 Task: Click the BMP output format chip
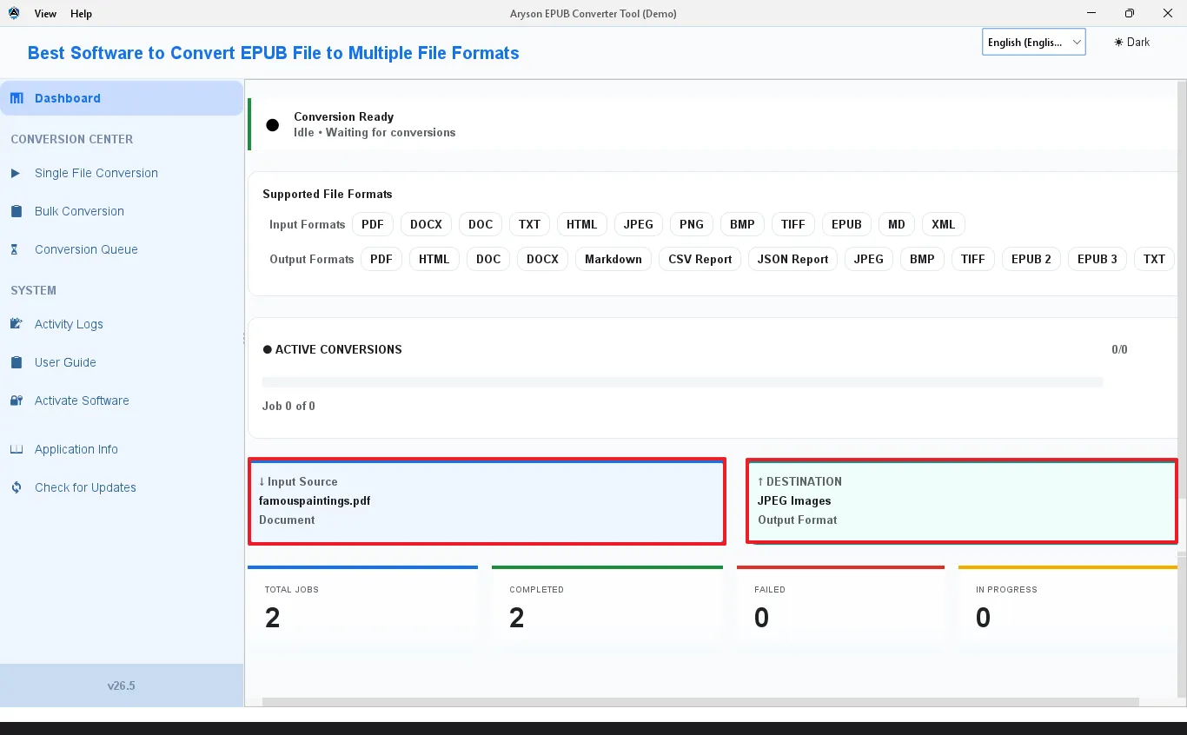tap(922, 259)
